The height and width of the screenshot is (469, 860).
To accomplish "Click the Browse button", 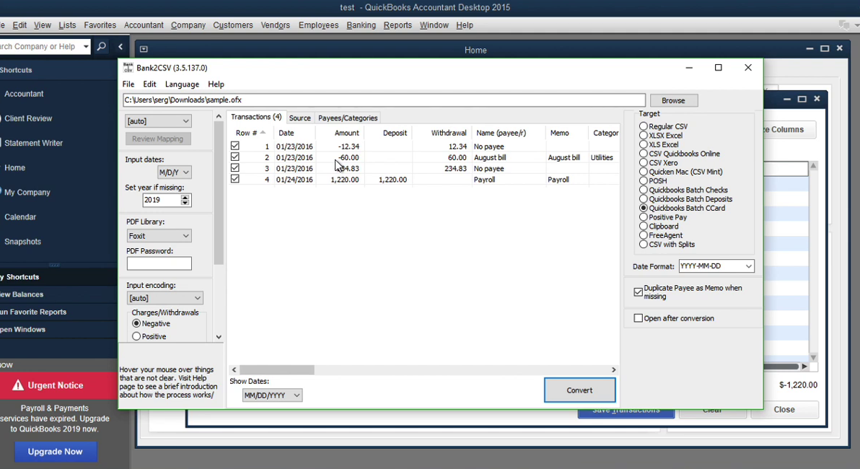I will pos(674,100).
